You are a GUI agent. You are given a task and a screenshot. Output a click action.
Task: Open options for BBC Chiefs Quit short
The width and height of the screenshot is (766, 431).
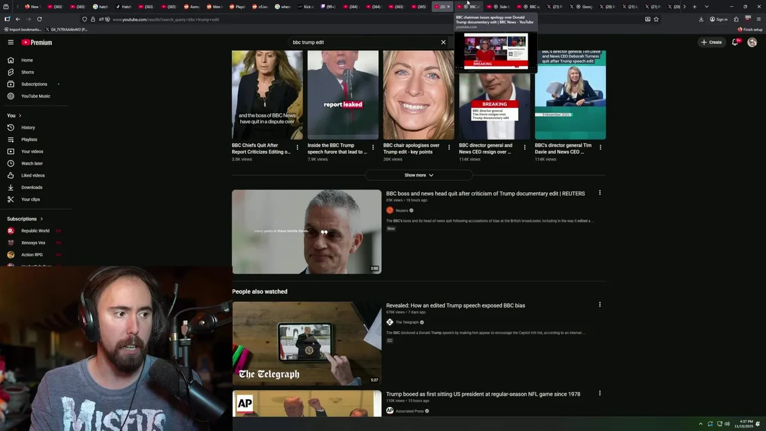(297, 147)
